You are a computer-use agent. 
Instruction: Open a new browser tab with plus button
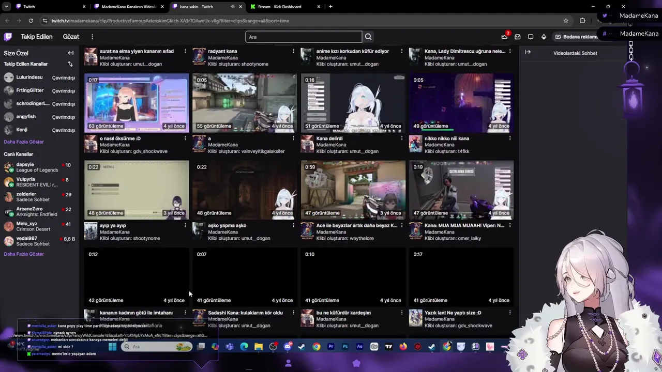click(330, 7)
